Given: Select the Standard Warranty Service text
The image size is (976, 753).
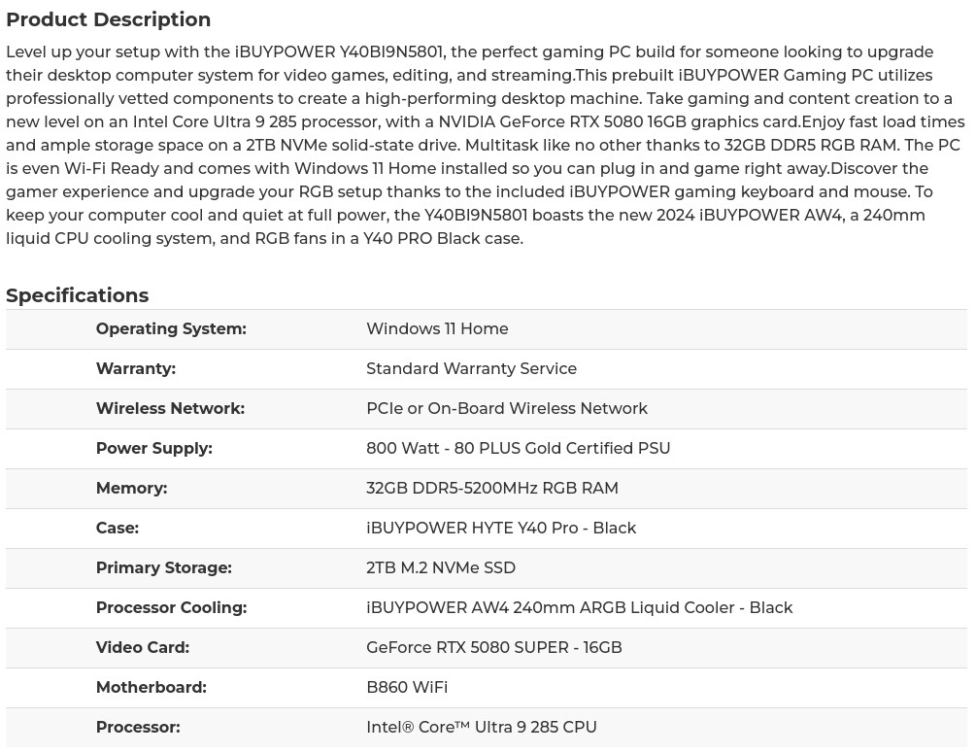Looking at the screenshot, I should [x=471, y=369].
